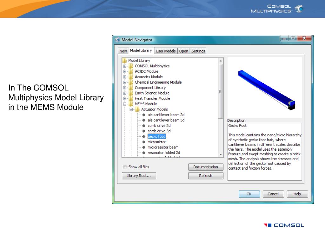Expand the COMSOL Multiphysics folder node
The image size is (325, 243).
124,66
